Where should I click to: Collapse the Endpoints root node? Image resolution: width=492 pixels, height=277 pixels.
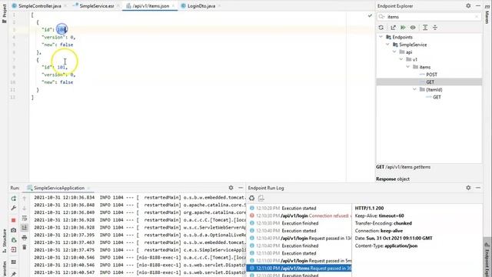[381, 37]
